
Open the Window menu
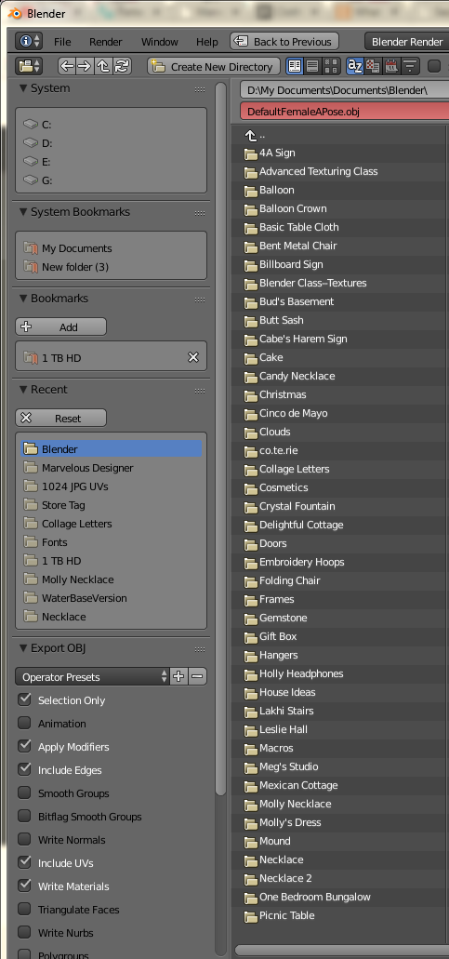pyautogui.click(x=160, y=42)
